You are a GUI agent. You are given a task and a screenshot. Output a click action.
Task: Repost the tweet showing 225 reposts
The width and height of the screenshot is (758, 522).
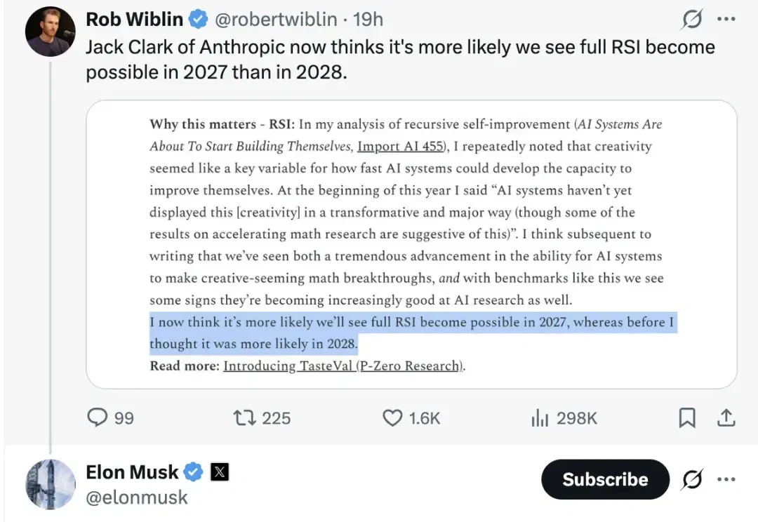(x=245, y=417)
